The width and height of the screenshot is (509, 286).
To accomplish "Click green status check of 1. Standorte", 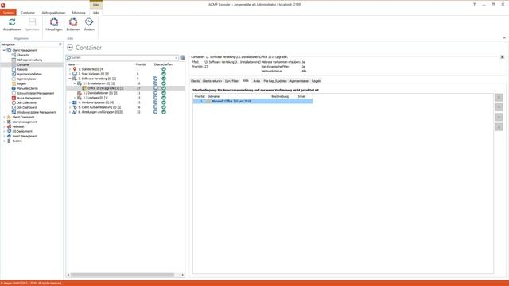I will point(164,69).
